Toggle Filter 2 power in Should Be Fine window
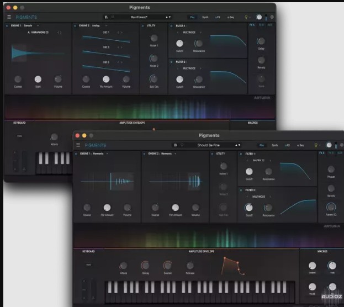The height and width of the screenshot is (307, 344). 241,190
